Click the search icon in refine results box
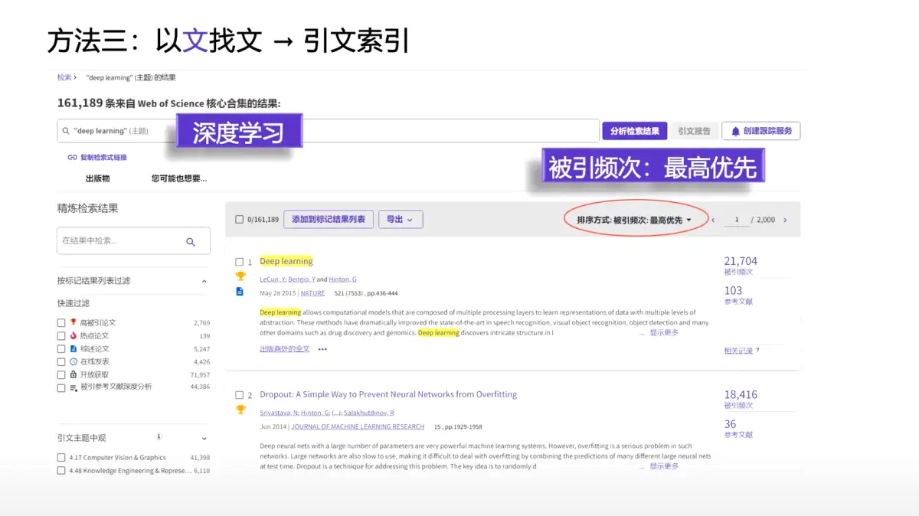Screen dimensions: 919x516 coord(191,241)
